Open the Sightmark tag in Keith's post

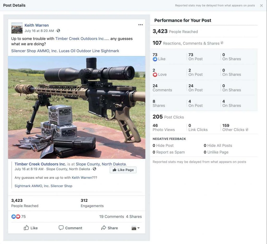tap(110, 51)
